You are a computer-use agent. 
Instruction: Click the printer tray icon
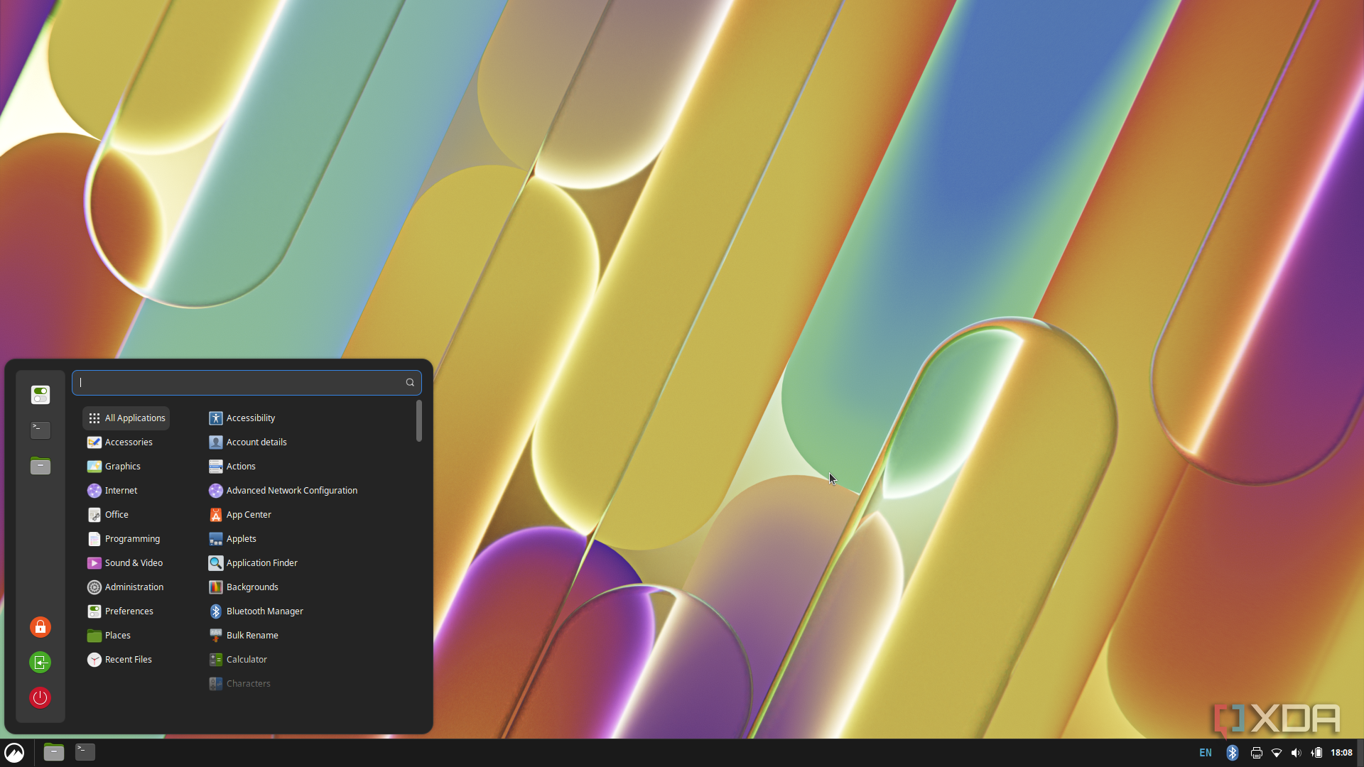(x=1256, y=753)
